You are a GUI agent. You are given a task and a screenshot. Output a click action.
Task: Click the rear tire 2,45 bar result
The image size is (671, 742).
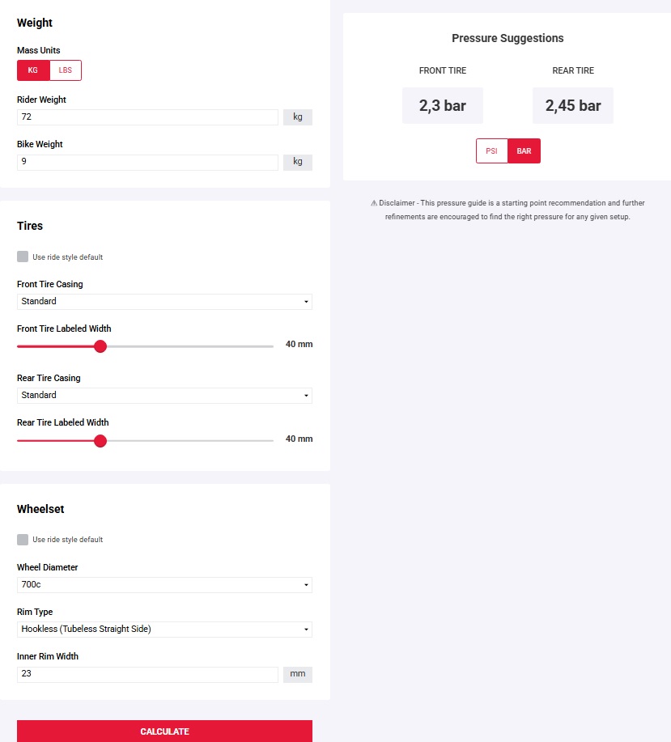[x=573, y=106]
